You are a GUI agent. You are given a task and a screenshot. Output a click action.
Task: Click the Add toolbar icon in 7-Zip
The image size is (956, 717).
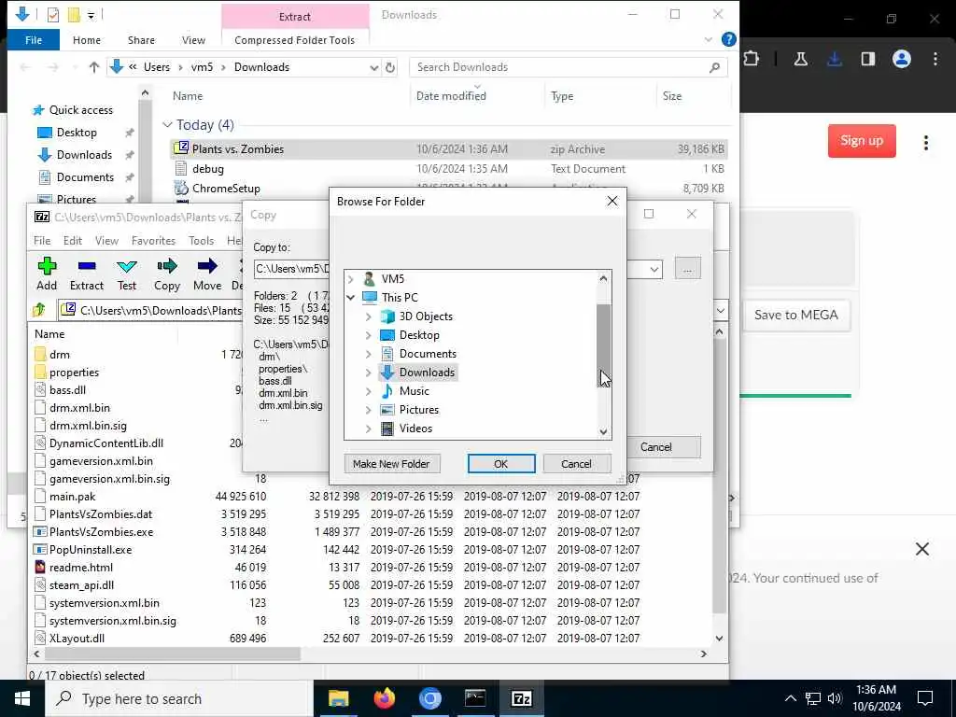[47, 266]
